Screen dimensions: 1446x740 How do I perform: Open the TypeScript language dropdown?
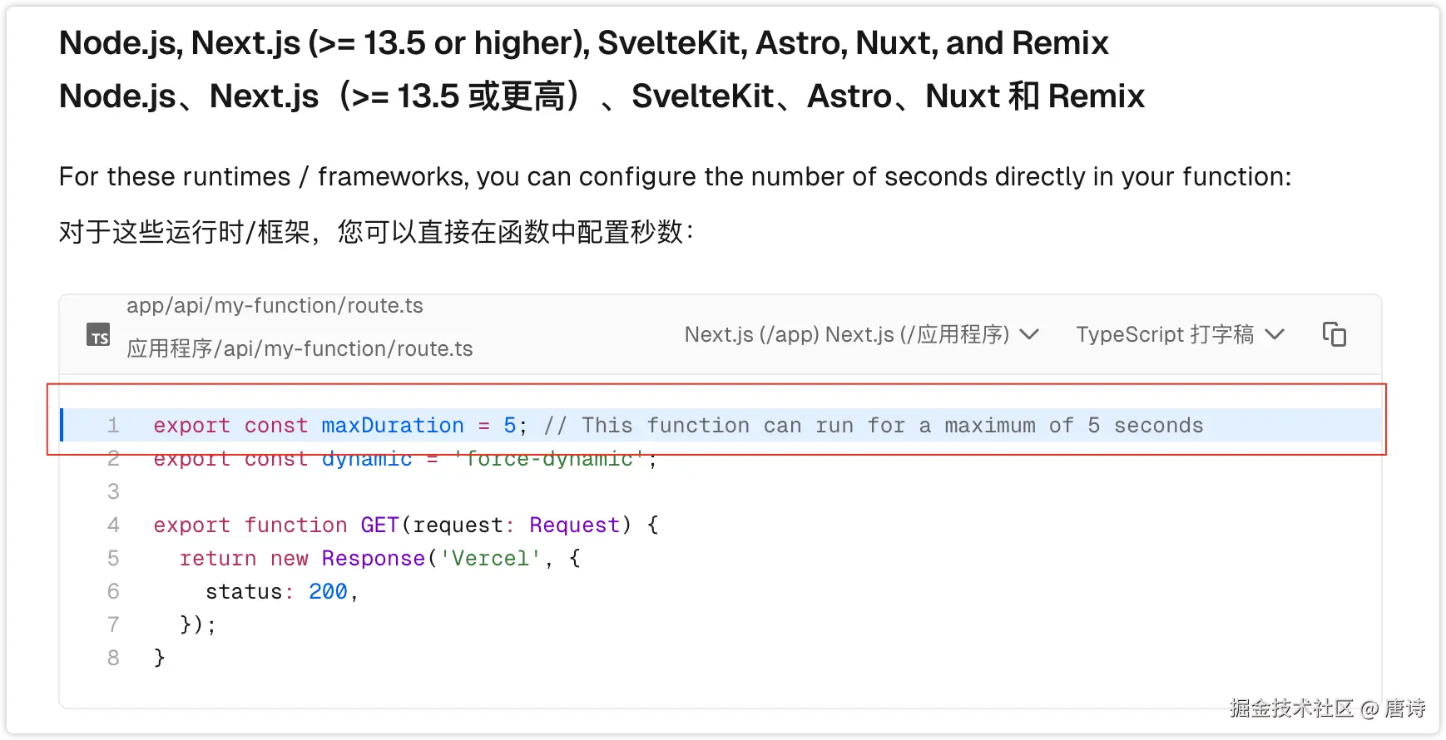pyautogui.click(x=1179, y=334)
